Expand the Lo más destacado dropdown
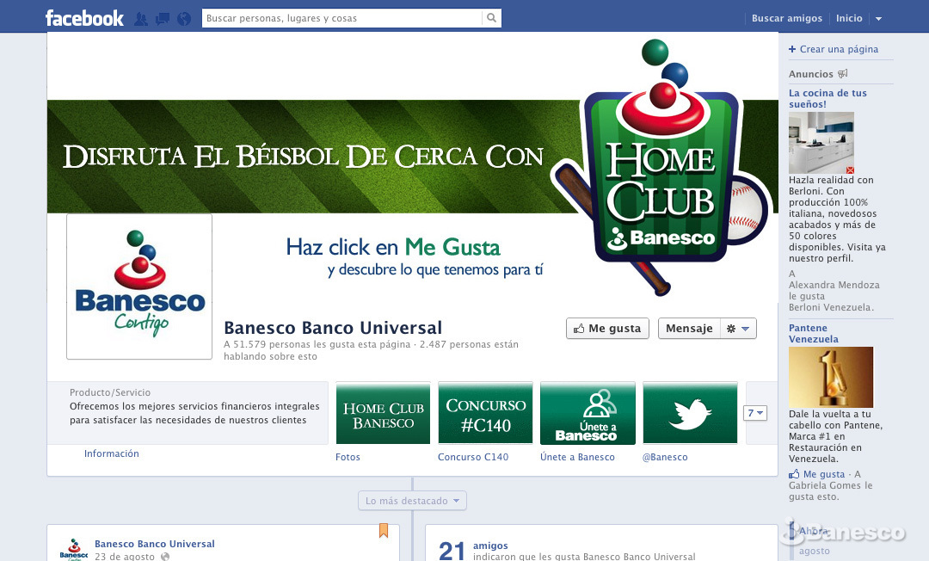This screenshot has width=929, height=561. [x=412, y=501]
